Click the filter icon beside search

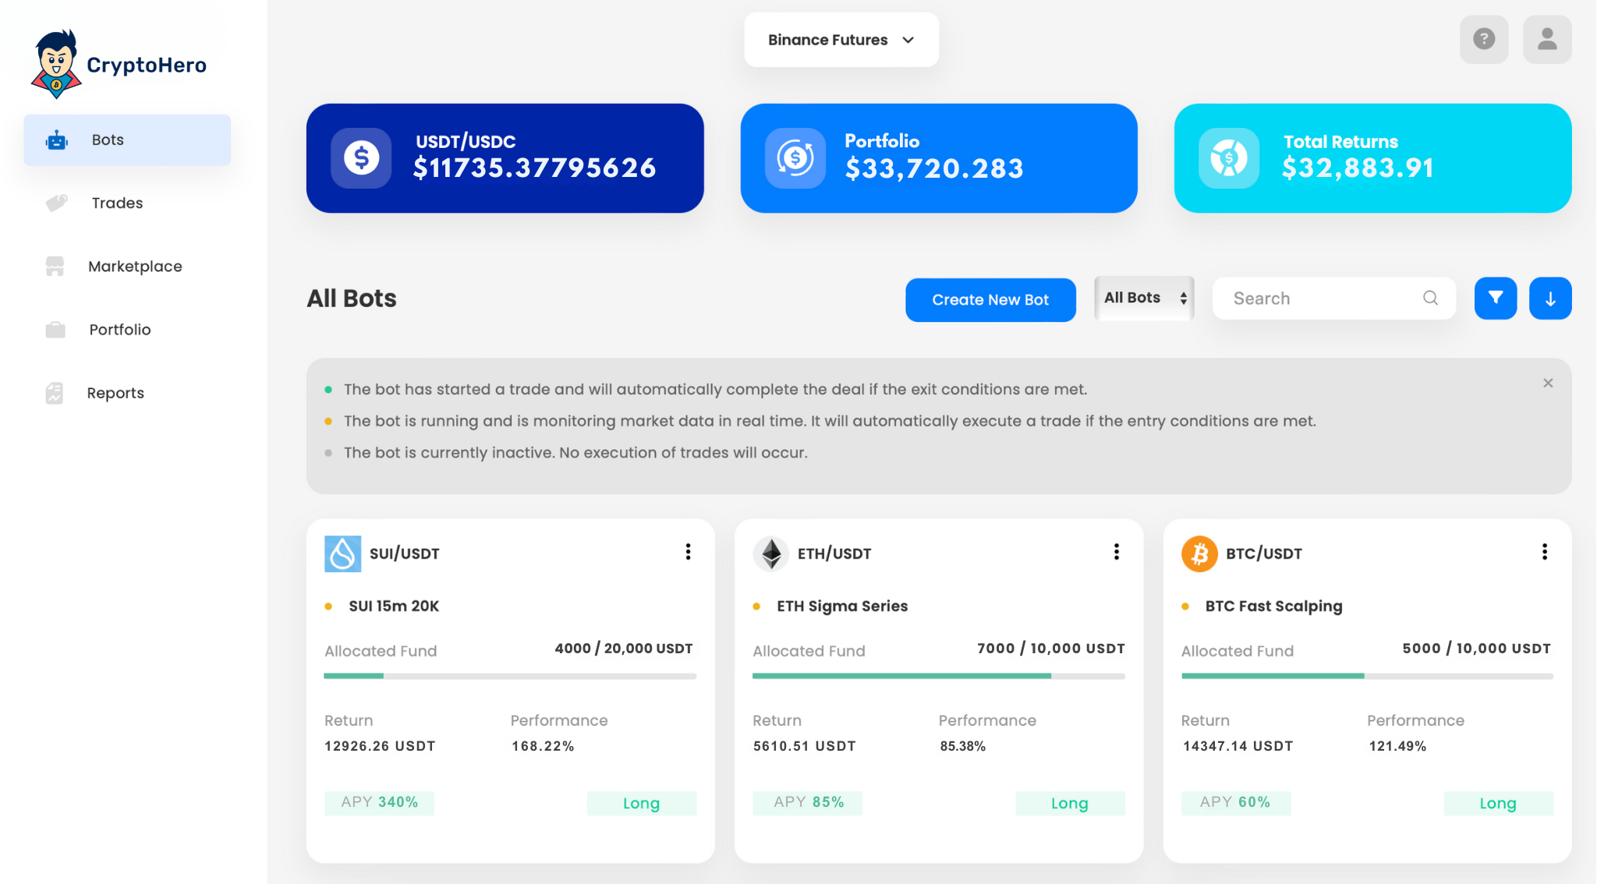pos(1495,298)
